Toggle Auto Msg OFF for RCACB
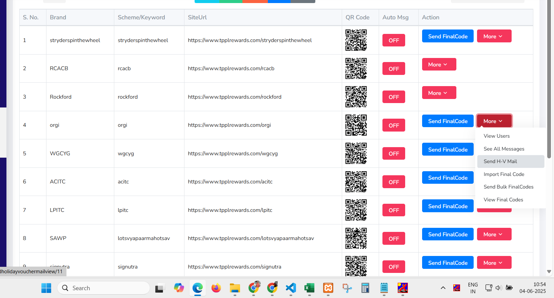The height and width of the screenshot is (298, 554). point(394,69)
